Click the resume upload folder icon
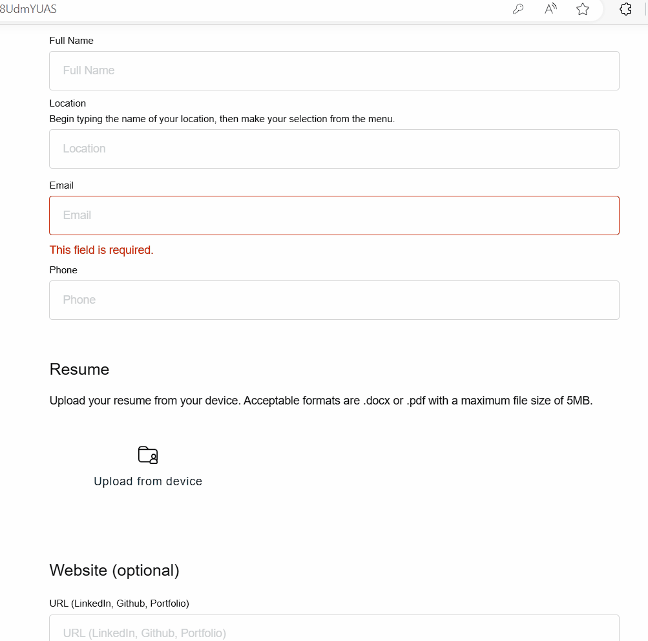 tap(147, 454)
